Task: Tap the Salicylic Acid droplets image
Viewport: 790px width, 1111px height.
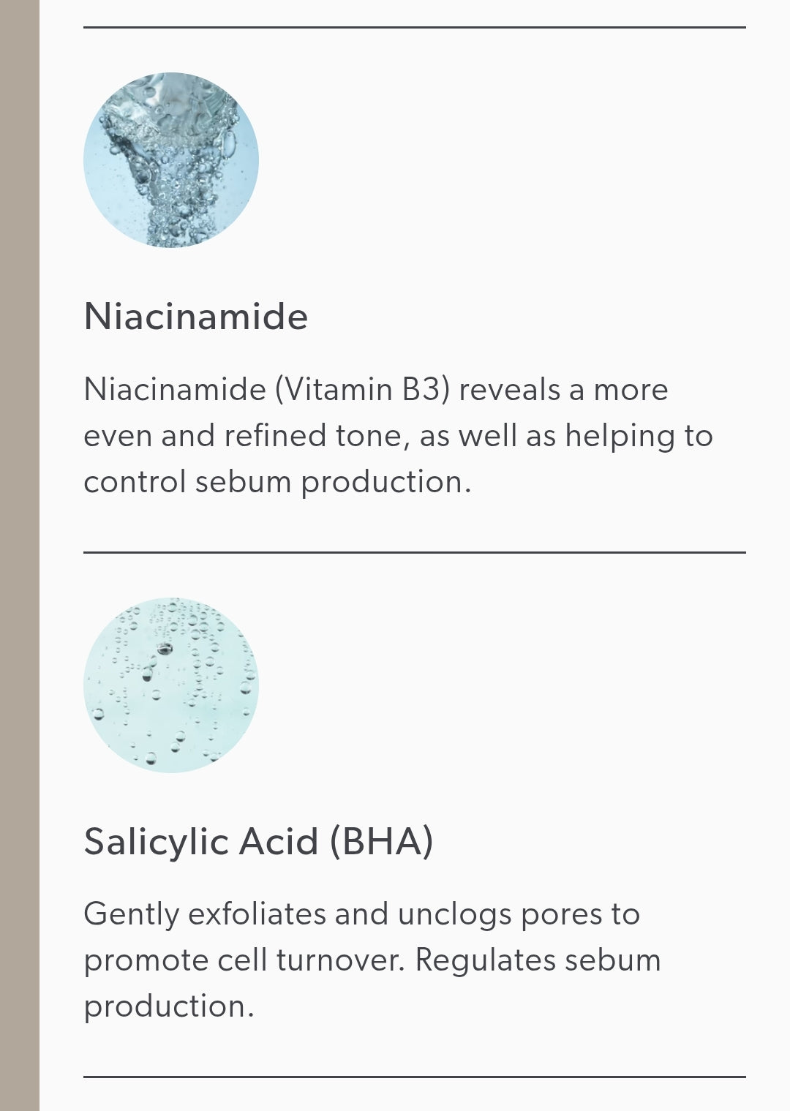Action: point(171,685)
